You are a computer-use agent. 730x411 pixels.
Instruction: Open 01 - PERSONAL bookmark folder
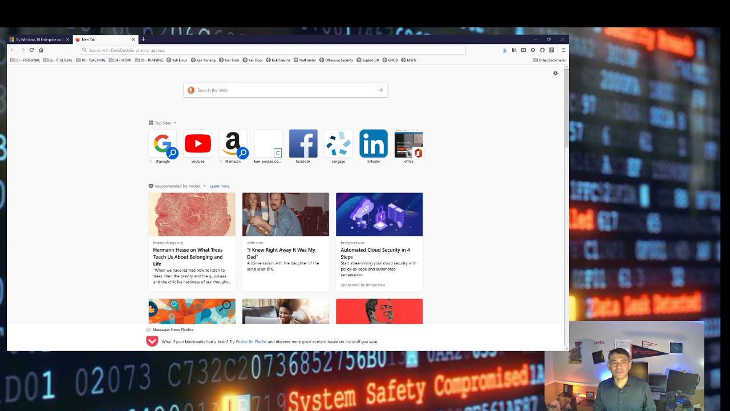[x=25, y=60]
